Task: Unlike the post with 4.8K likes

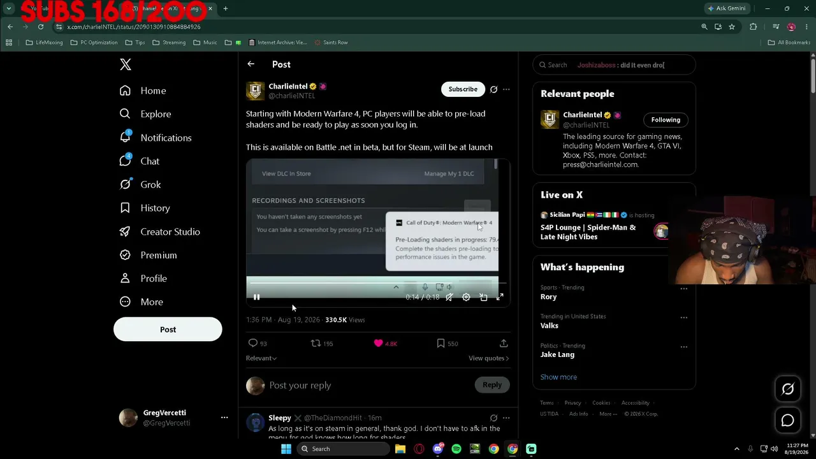Action: tap(379, 343)
